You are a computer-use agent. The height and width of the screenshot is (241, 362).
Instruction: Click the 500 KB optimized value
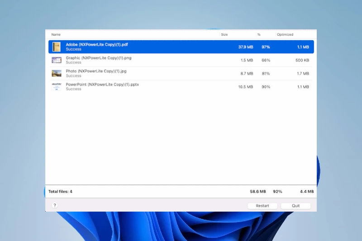pos(302,60)
